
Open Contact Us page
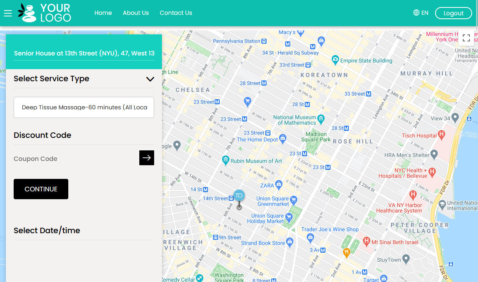176,13
